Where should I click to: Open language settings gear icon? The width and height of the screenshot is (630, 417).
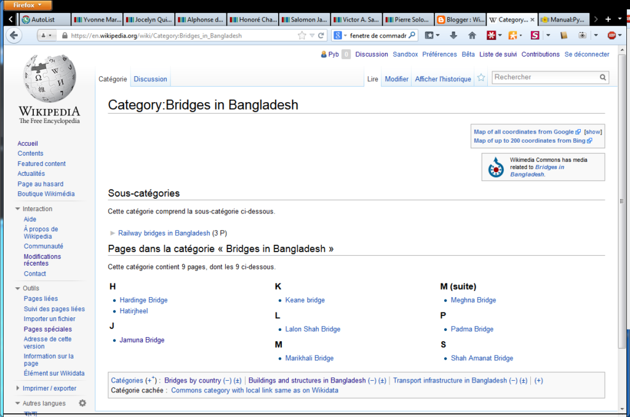tap(82, 403)
